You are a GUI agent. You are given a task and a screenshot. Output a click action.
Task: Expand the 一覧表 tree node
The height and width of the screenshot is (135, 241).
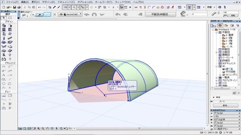click(x=217, y=78)
